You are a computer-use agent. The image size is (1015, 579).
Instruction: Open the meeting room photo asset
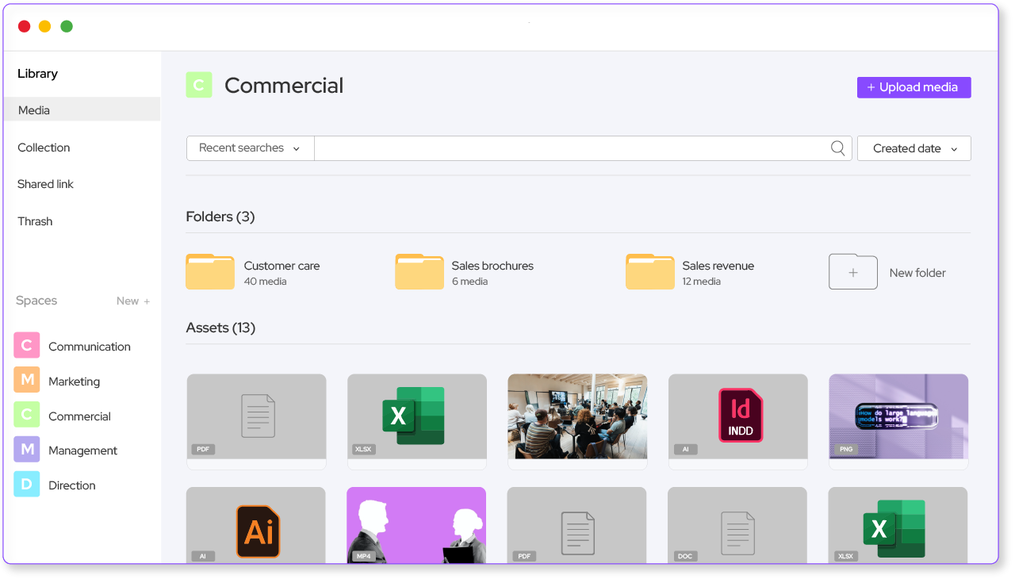tap(577, 421)
